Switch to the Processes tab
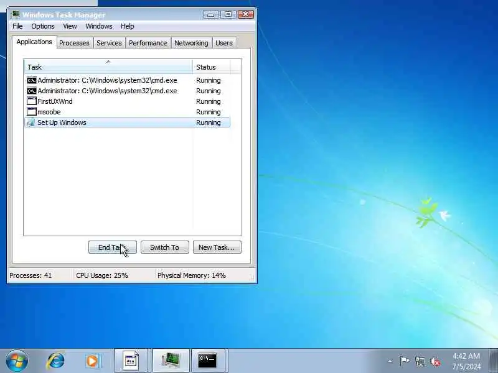This screenshot has height=373, width=498. 74,43
